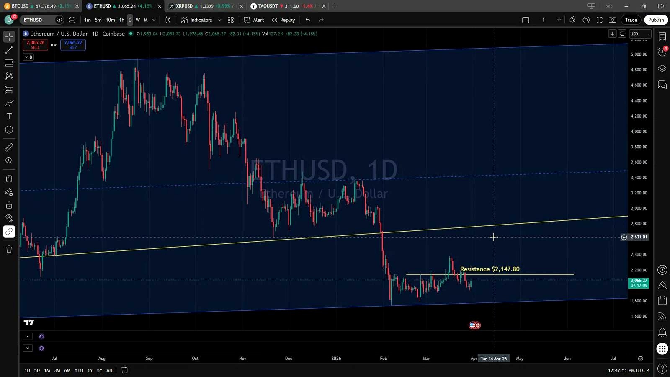
Task: Lock all drawing tools
Action: (x=9, y=205)
